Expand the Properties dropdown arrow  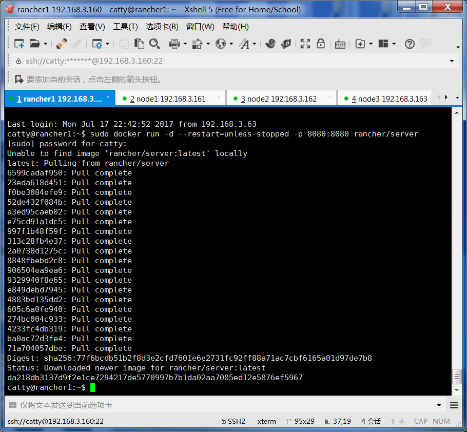108,44
